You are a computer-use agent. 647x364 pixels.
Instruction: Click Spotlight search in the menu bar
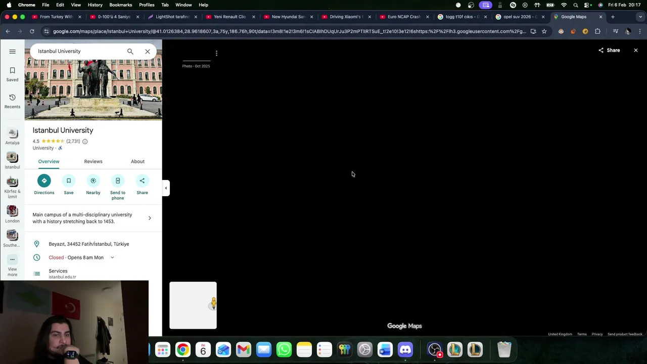[x=575, y=5]
